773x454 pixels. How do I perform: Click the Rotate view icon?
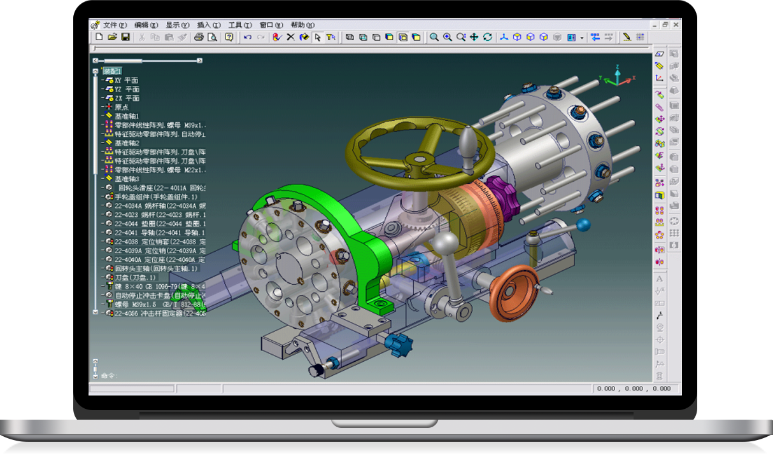(x=487, y=38)
